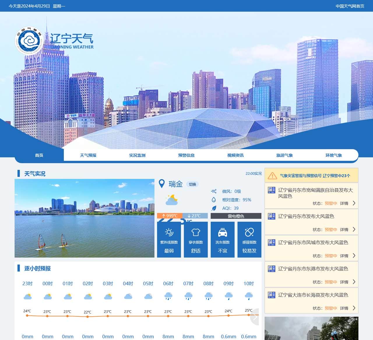Click the orange warning triangle icon
The height and width of the screenshot is (340, 373).
272,175
